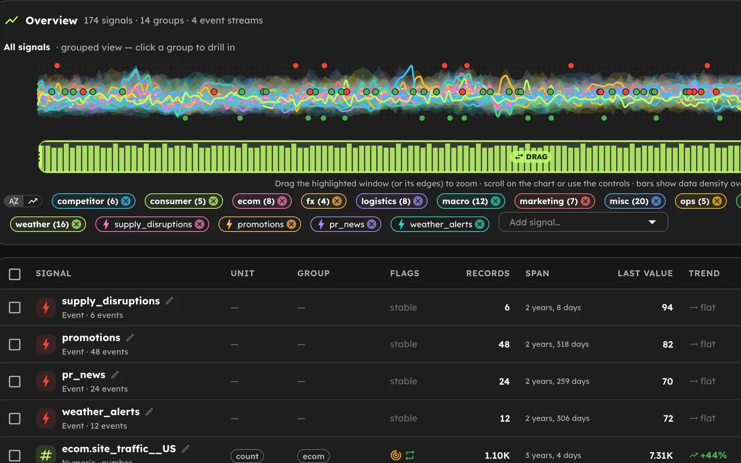
Task: Edit the pr_news signal name pencil
Action: (x=115, y=375)
